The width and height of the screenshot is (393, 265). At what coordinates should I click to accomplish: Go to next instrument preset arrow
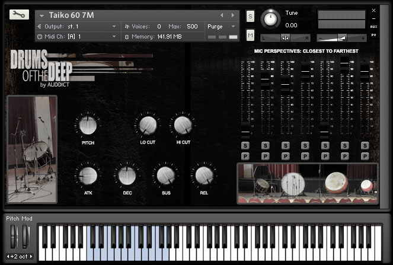(x=233, y=15)
